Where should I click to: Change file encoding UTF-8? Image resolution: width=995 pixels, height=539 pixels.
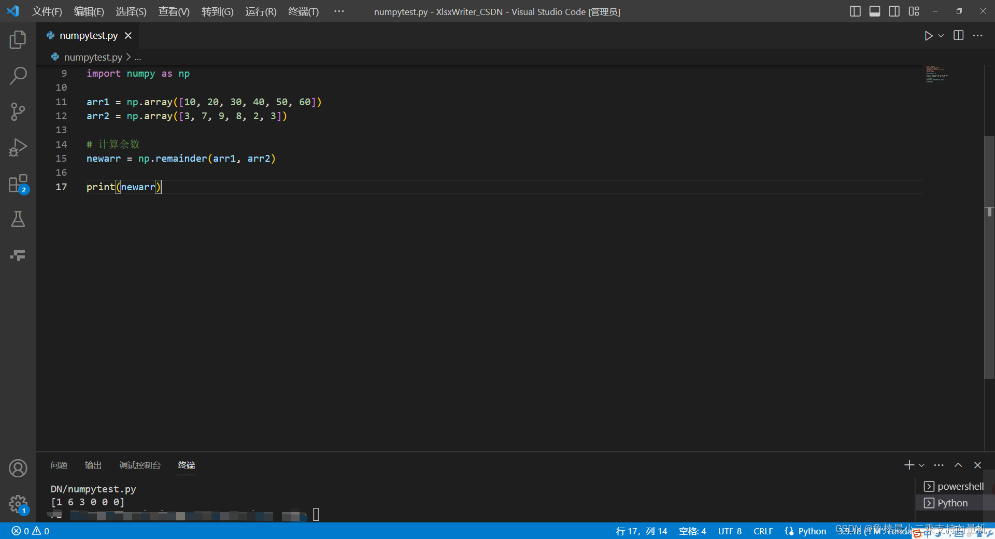(x=730, y=531)
